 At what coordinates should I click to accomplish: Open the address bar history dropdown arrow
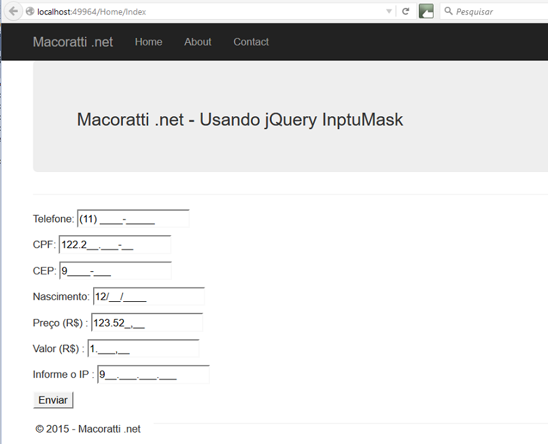389,11
